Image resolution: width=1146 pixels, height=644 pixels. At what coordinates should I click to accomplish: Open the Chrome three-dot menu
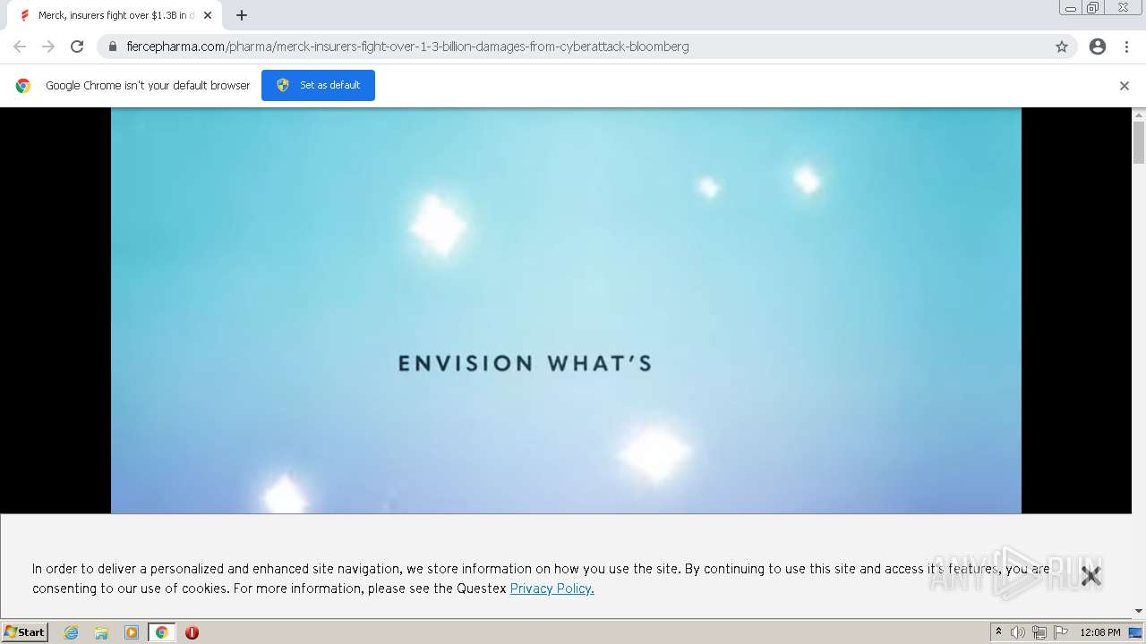1126,47
